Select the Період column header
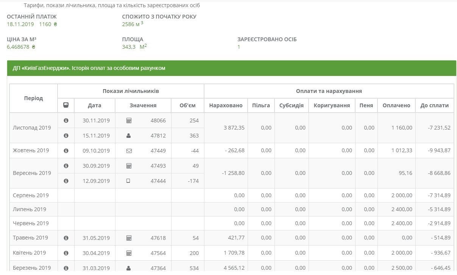 tap(34, 98)
